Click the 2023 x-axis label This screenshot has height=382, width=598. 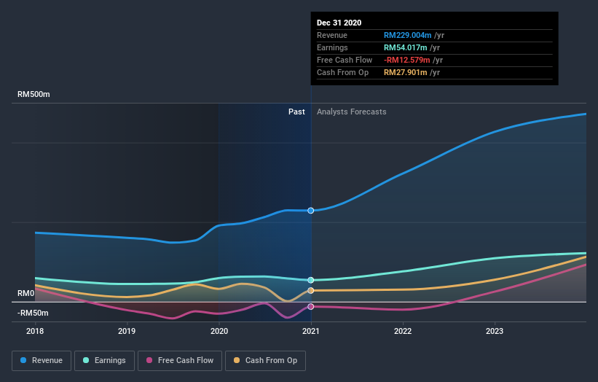point(495,331)
